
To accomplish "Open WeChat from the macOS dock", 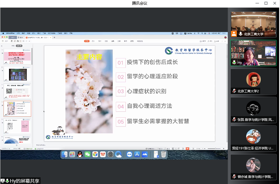I will pos(87,154).
